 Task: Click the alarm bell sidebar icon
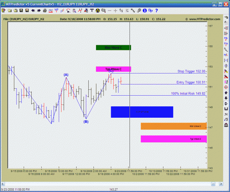tap(226, 125)
